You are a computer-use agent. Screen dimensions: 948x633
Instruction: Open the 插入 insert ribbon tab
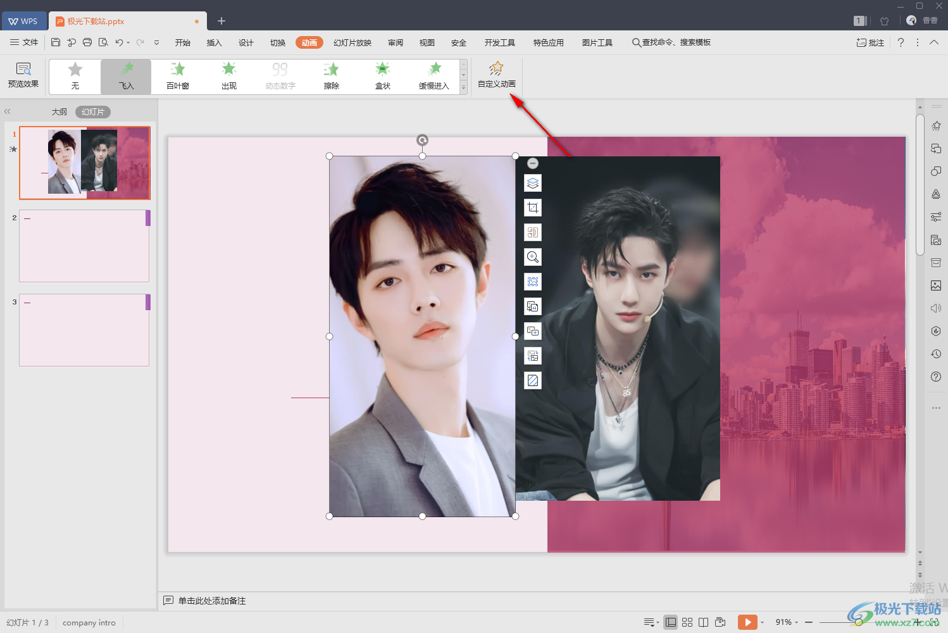pos(214,42)
